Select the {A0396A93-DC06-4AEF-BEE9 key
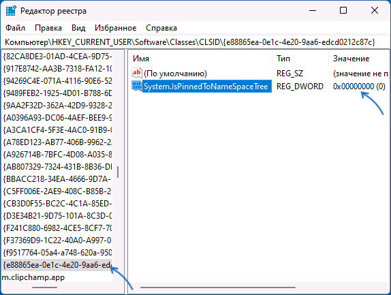Image resolution: width=391 pixels, height=295 pixels. [57, 118]
